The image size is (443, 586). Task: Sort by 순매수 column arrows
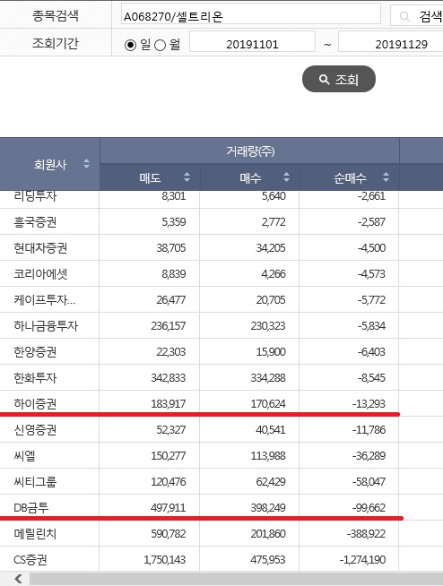click(x=386, y=177)
